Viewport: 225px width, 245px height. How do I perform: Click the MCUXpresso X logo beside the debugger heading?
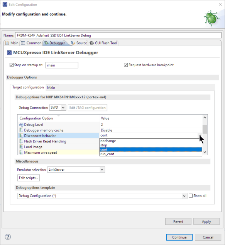pyautogui.click(x=9, y=53)
